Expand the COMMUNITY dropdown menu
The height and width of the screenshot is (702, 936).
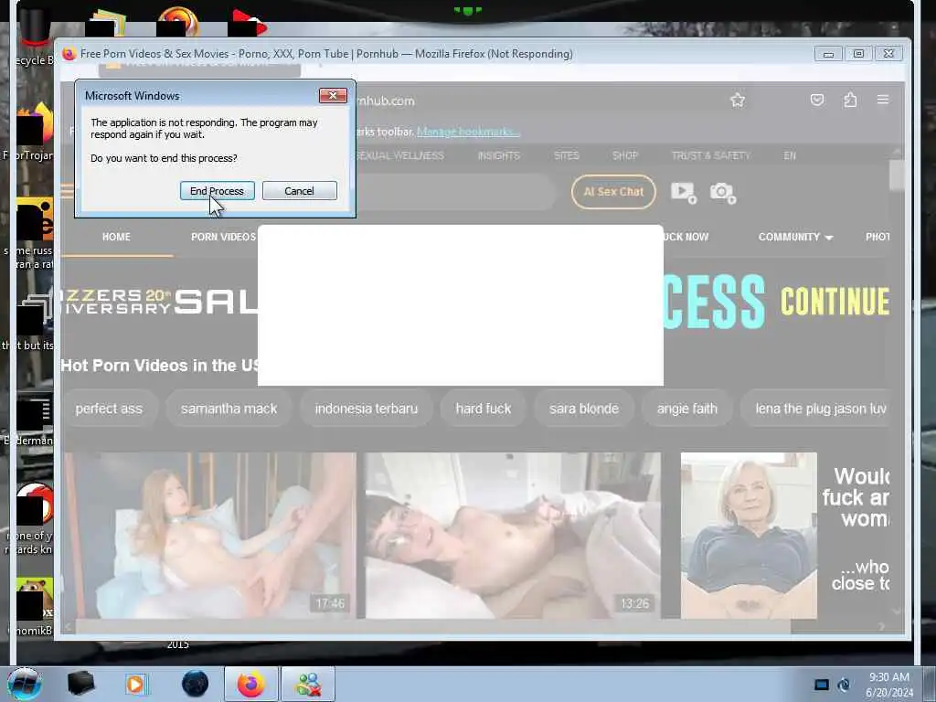click(x=795, y=237)
